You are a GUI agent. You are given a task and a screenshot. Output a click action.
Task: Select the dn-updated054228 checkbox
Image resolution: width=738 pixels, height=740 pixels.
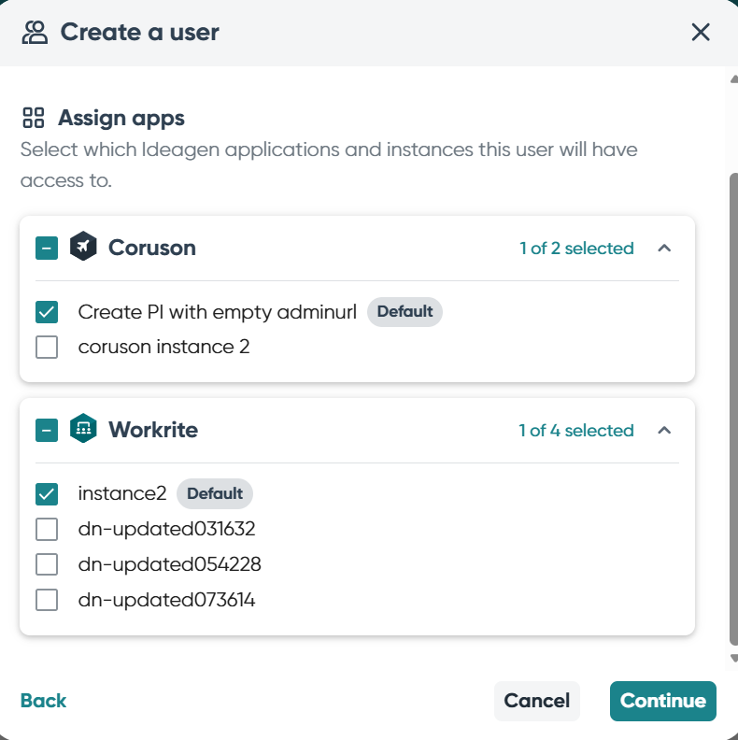[47, 564]
